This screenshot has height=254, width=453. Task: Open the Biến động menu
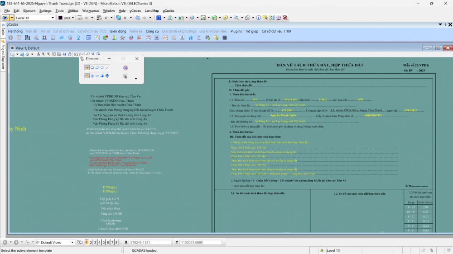point(118,31)
